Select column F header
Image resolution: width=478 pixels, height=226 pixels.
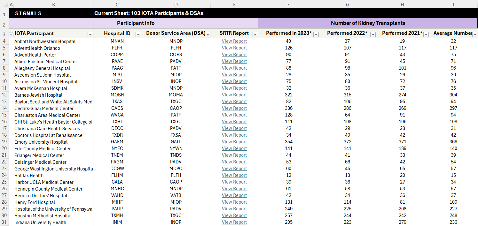[x=289, y=4]
